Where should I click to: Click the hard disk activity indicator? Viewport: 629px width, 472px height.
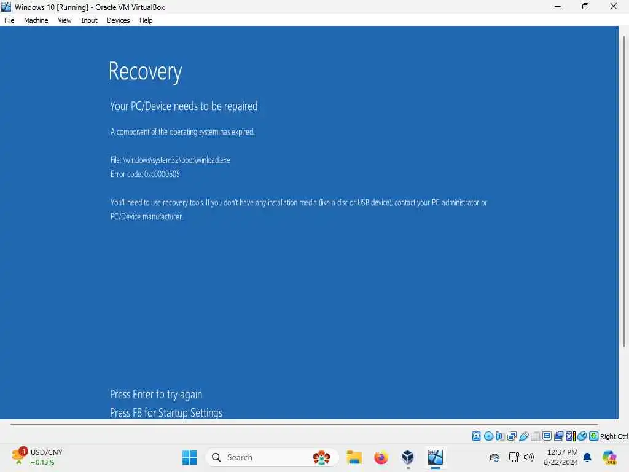point(476,436)
